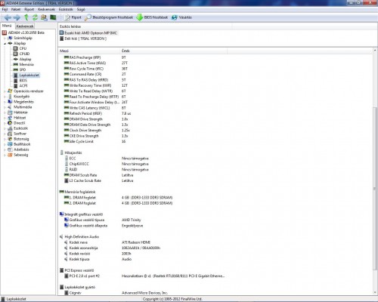Screen dimensions: 378x302
Task: Switch to the Kedvencek tab
Action: point(25,26)
